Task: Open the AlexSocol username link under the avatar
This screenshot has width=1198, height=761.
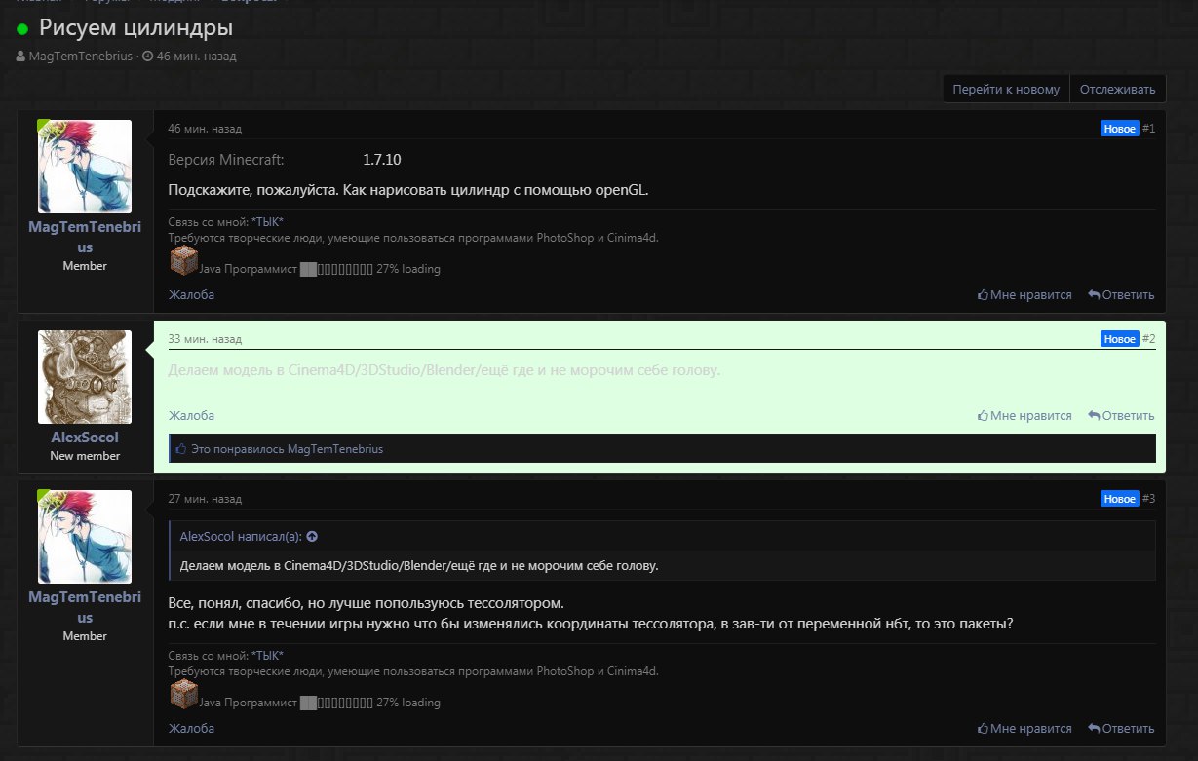Action: [x=85, y=438]
